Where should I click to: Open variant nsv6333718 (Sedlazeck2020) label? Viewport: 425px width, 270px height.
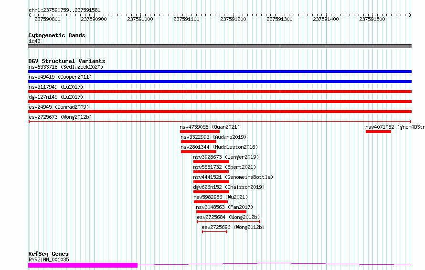tap(66, 67)
